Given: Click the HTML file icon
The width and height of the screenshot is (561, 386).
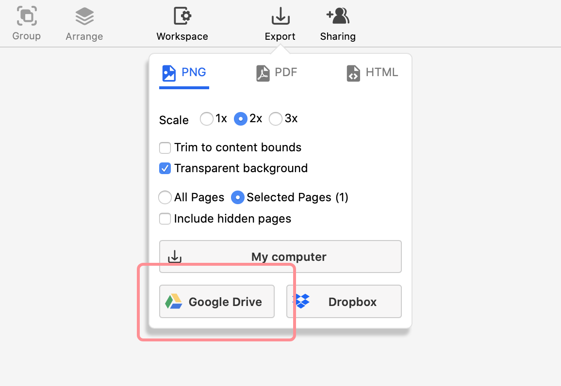Looking at the screenshot, I should pyautogui.click(x=353, y=72).
